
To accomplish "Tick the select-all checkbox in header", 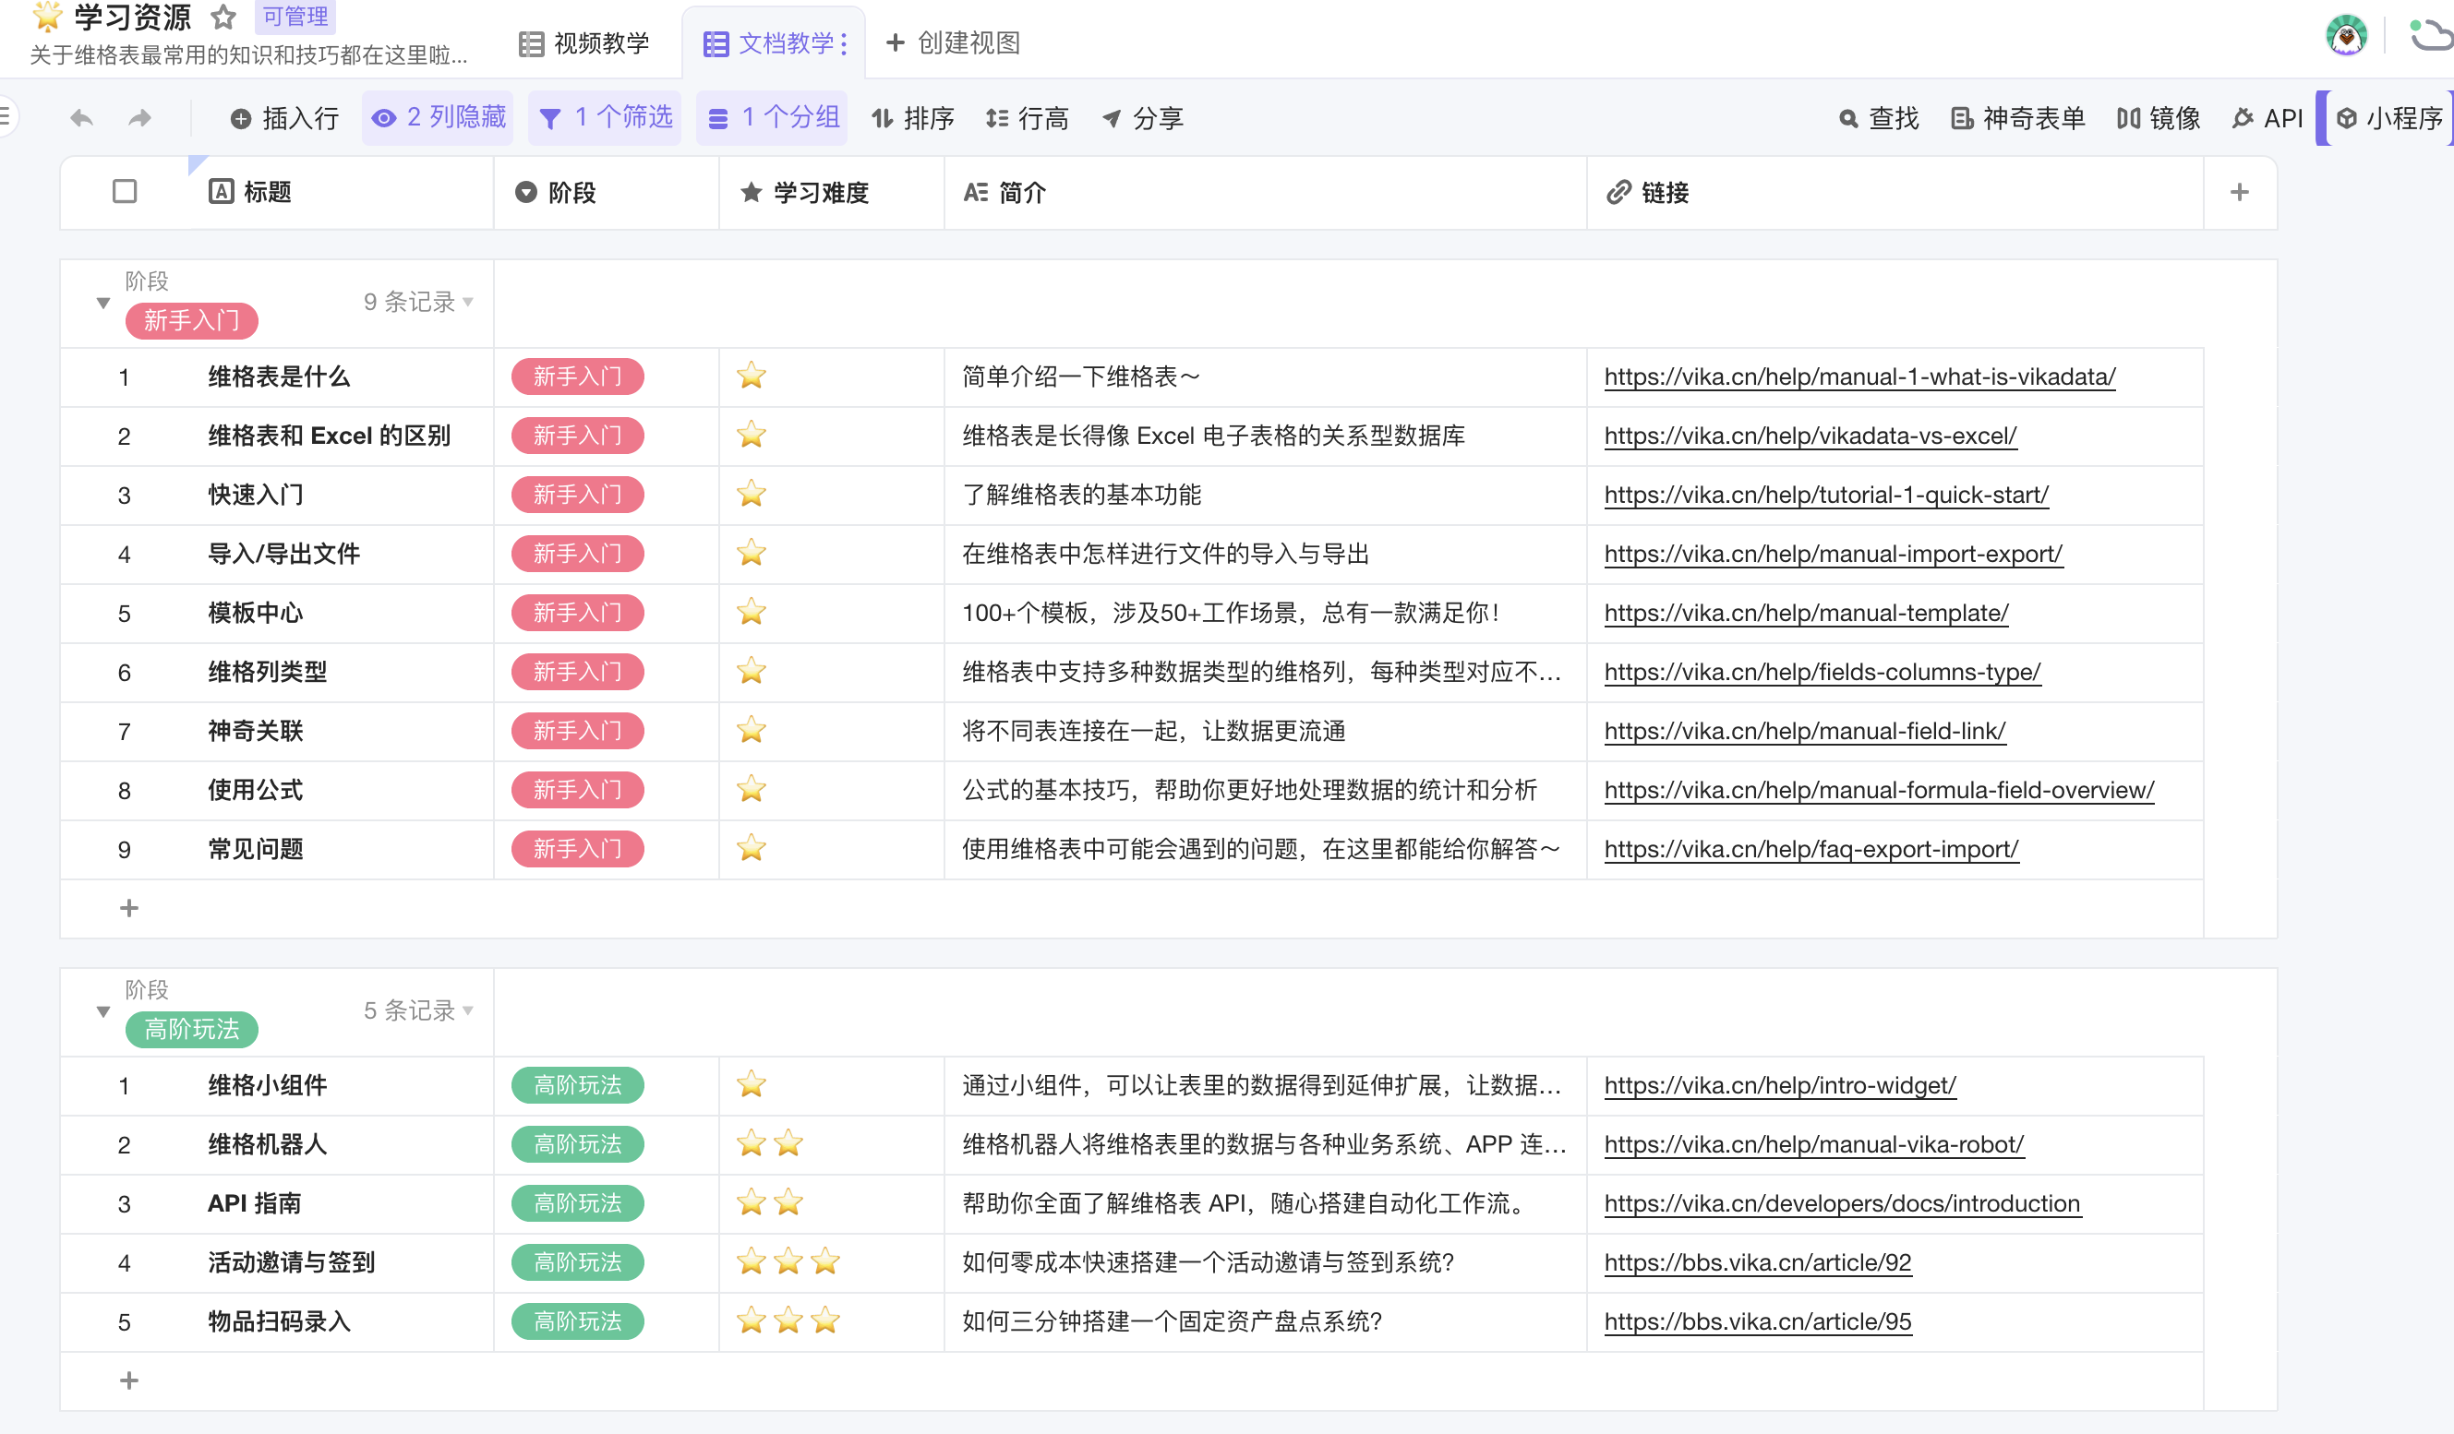I will point(125,191).
